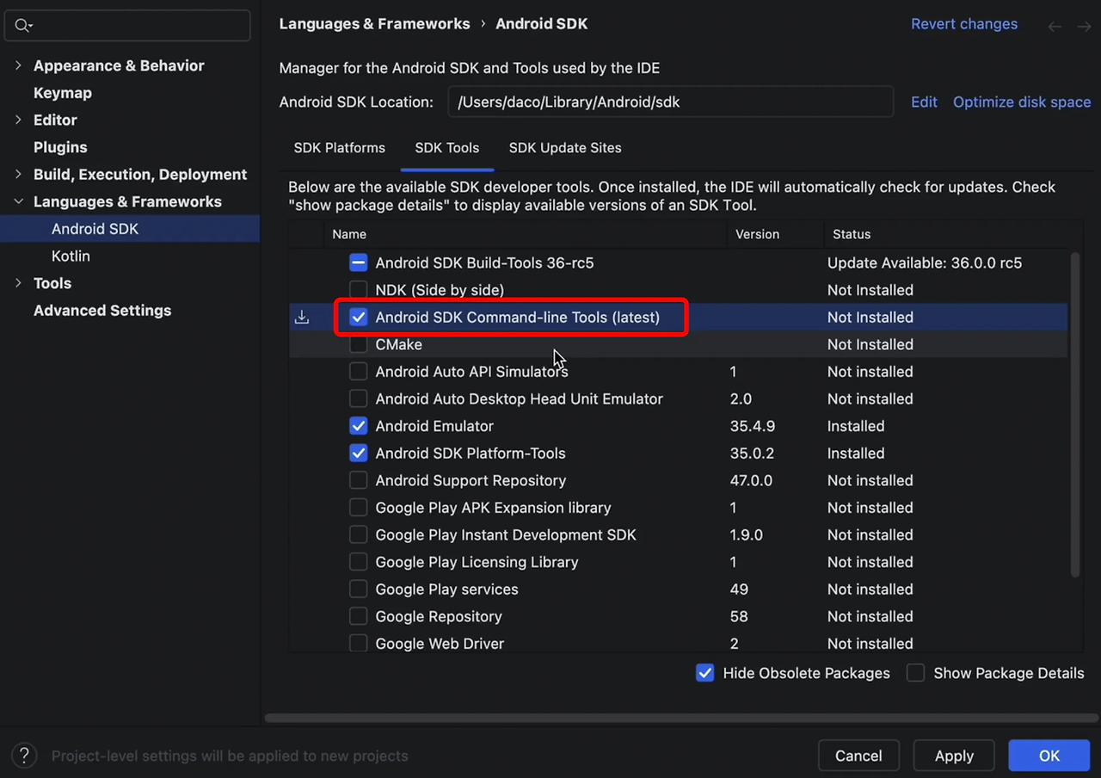Click the download icon beside Command-line Tools row
Viewport: 1101px width, 778px height.
[302, 318]
